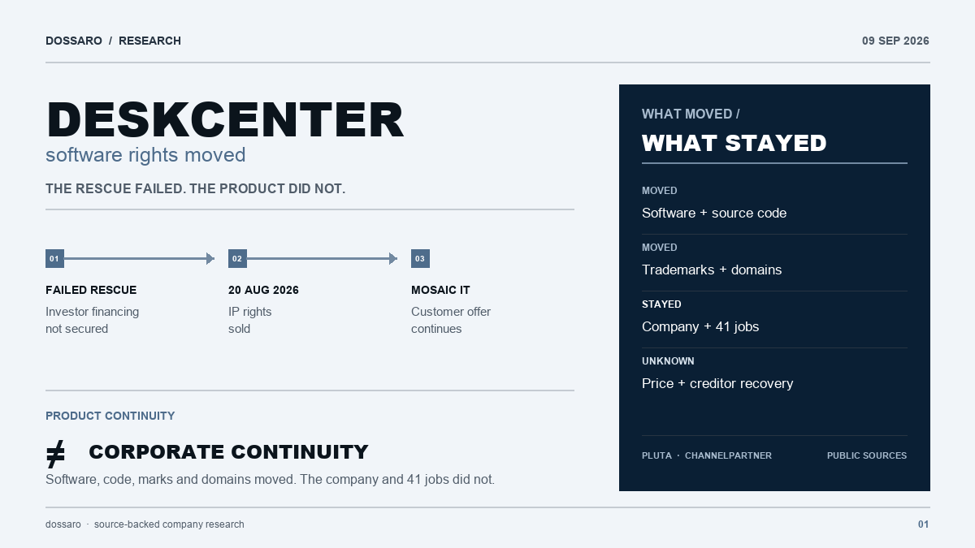Click the 09 SEP 2026 date
This screenshot has width=975, height=548.
coord(895,41)
